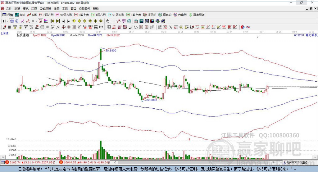Open the 资讯 menu
The width and height of the screenshot is (318, 172).
[25, 8]
